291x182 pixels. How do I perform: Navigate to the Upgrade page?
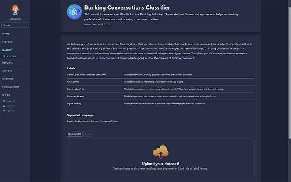click(8, 79)
